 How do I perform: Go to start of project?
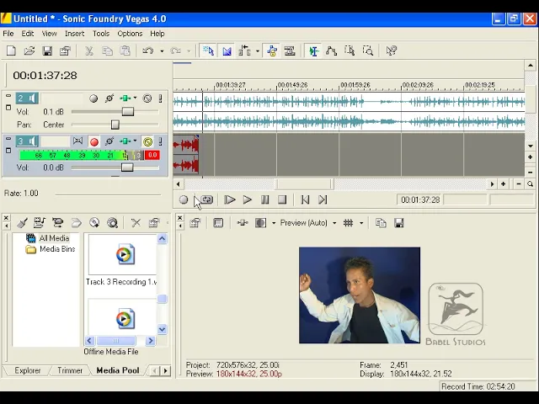(x=305, y=199)
